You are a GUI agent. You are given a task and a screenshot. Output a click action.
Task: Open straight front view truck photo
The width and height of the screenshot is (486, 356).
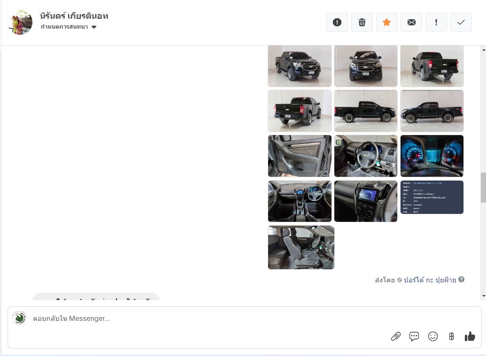[366, 66]
